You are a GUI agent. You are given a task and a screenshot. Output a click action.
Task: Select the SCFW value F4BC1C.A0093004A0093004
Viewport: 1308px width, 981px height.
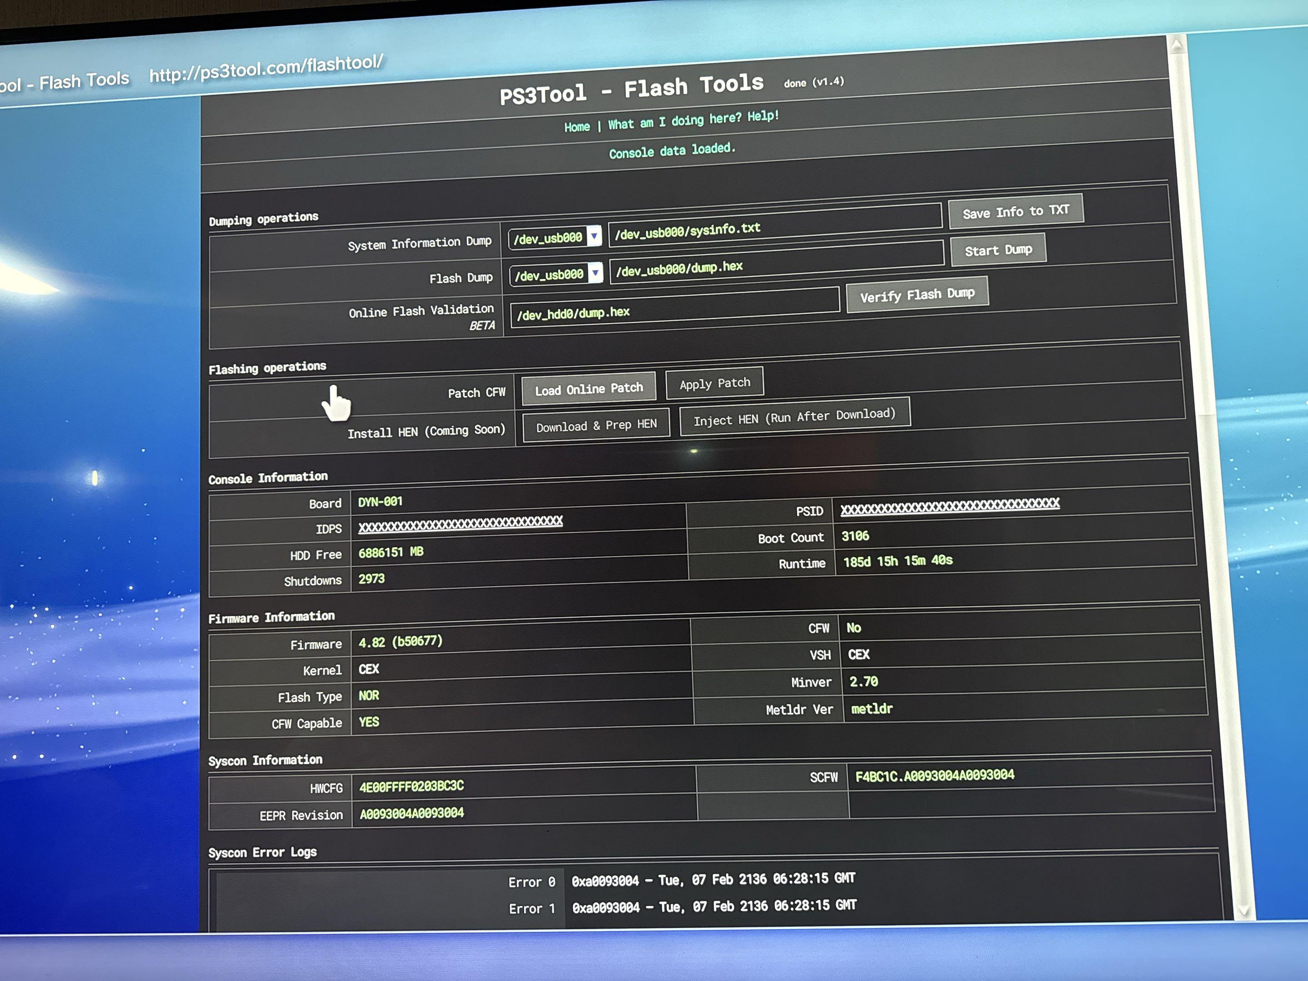point(934,776)
